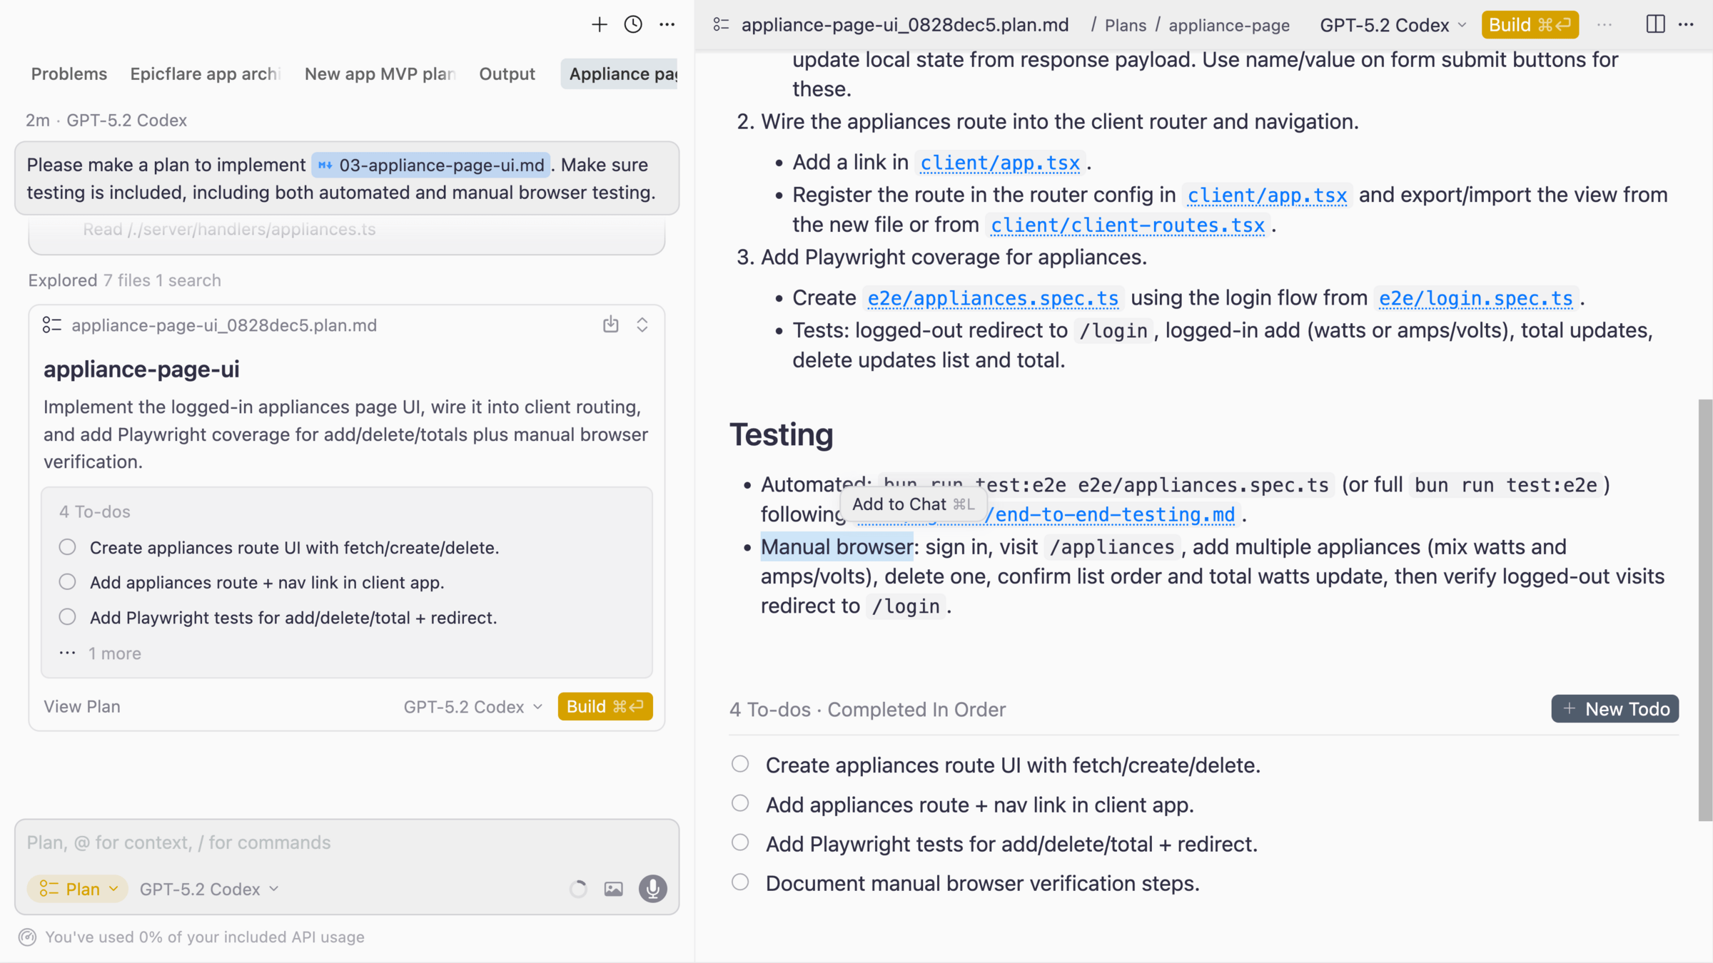Open more options in chat panel header
This screenshot has width=1713, height=963.
(667, 25)
